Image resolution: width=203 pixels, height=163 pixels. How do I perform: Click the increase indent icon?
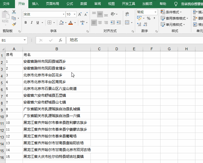[119, 23]
